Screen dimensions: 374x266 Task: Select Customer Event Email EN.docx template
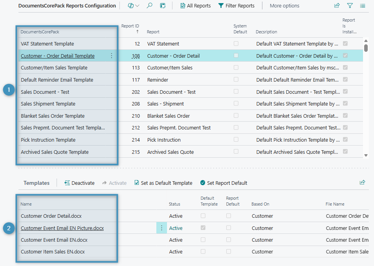[54, 240]
